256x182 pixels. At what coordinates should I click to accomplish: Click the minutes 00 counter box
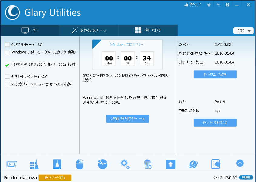pyautogui.click(x=128, y=58)
